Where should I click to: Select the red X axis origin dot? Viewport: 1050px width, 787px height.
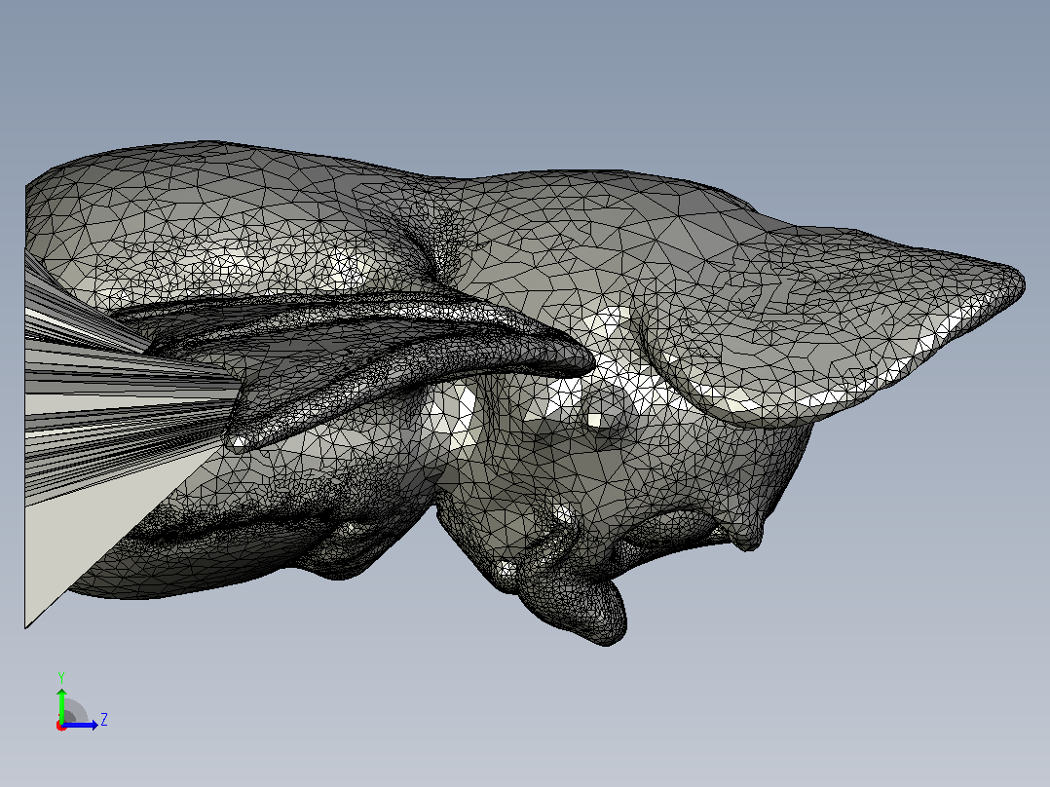[61, 726]
